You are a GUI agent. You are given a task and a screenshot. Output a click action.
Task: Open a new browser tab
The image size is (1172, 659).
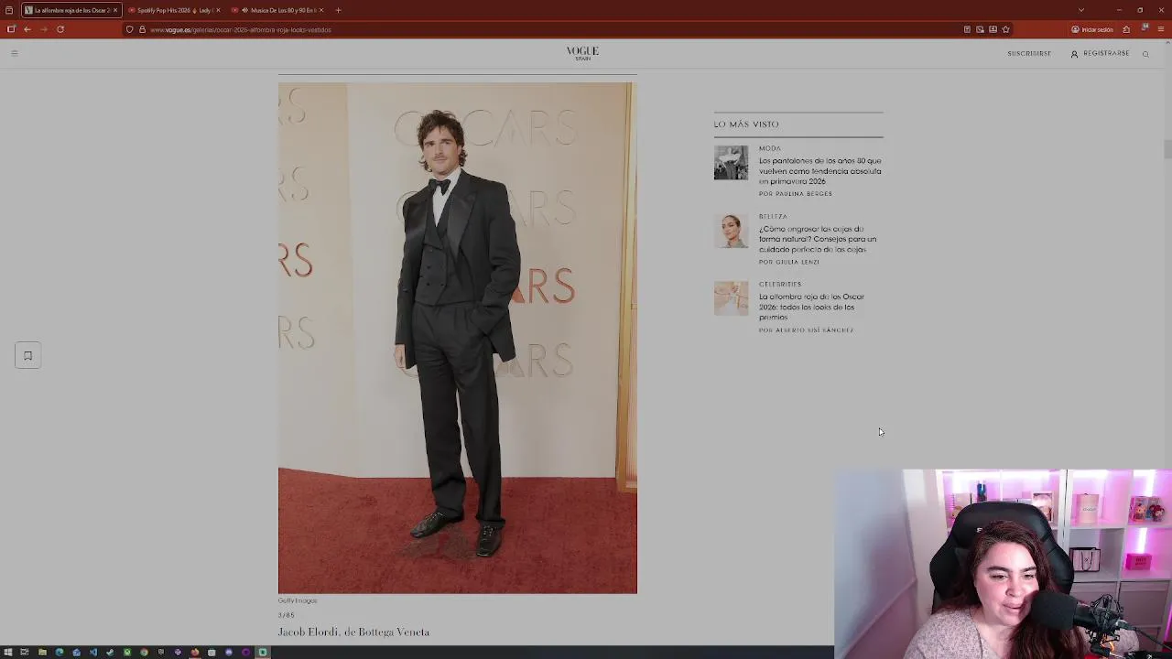(338, 10)
